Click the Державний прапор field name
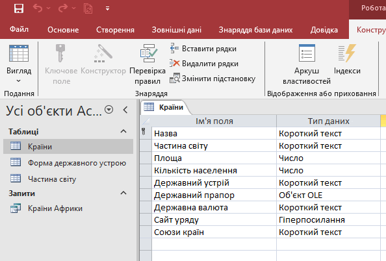Image resolution: width=386 pixels, height=261 pixels. coord(214,195)
